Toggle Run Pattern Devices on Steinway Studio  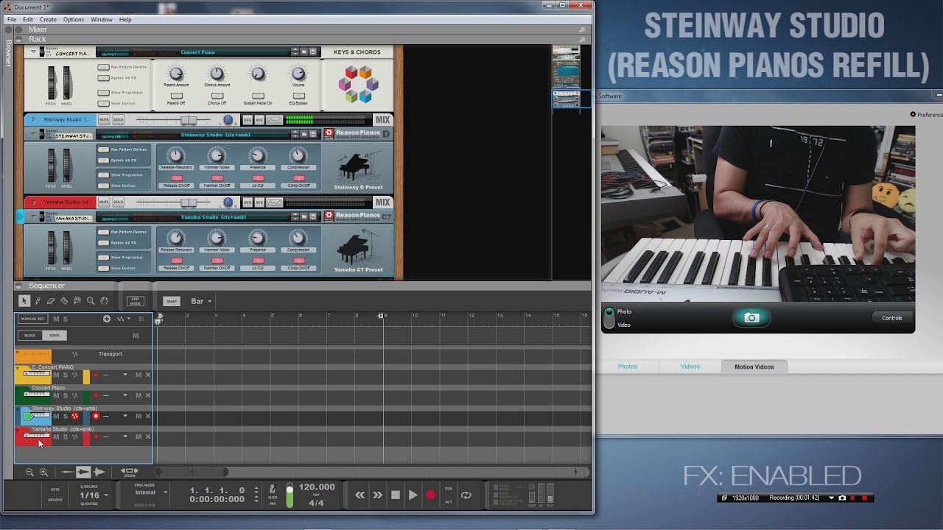pyautogui.click(x=103, y=149)
